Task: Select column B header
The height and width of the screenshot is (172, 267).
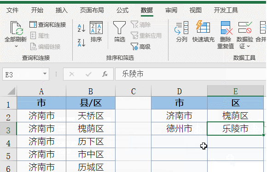Action: pos(91,91)
